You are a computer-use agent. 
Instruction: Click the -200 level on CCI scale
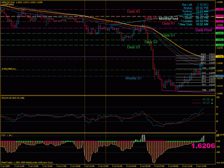coord(218,152)
